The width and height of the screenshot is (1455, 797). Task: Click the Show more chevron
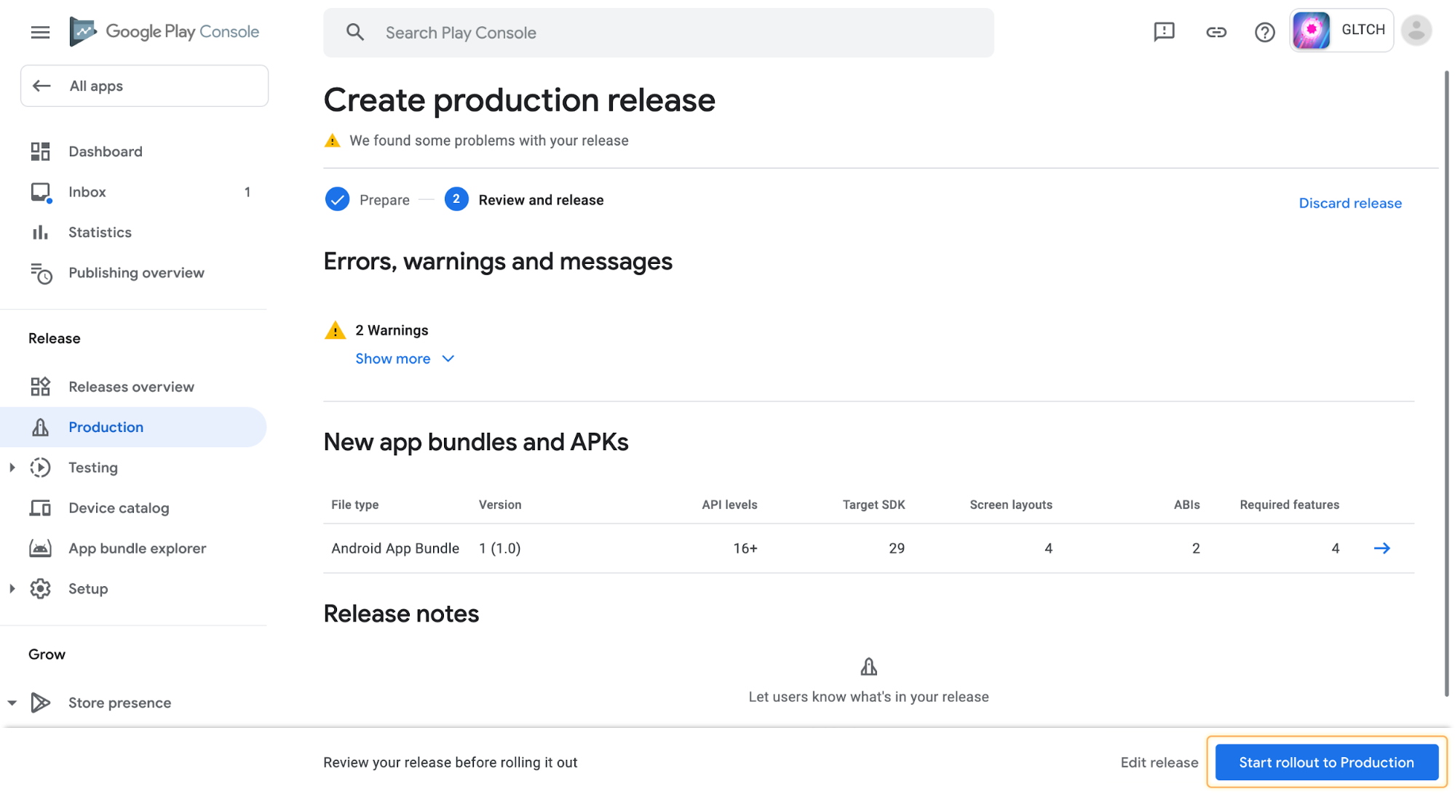click(448, 359)
